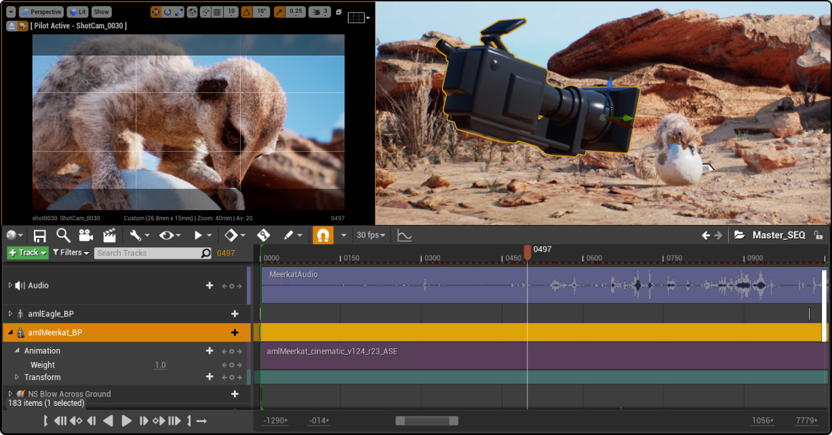Click the Search Tracks input field
This screenshot has height=435, width=832.
pos(147,253)
